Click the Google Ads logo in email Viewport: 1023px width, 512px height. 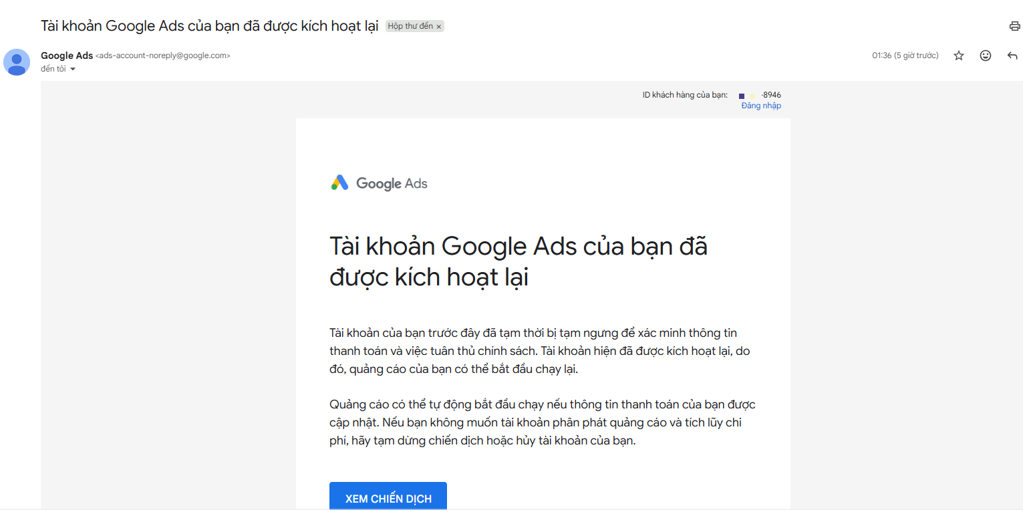point(379,183)
